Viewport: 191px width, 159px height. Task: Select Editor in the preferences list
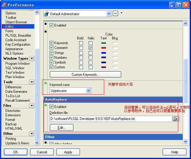tap(18, 27)
